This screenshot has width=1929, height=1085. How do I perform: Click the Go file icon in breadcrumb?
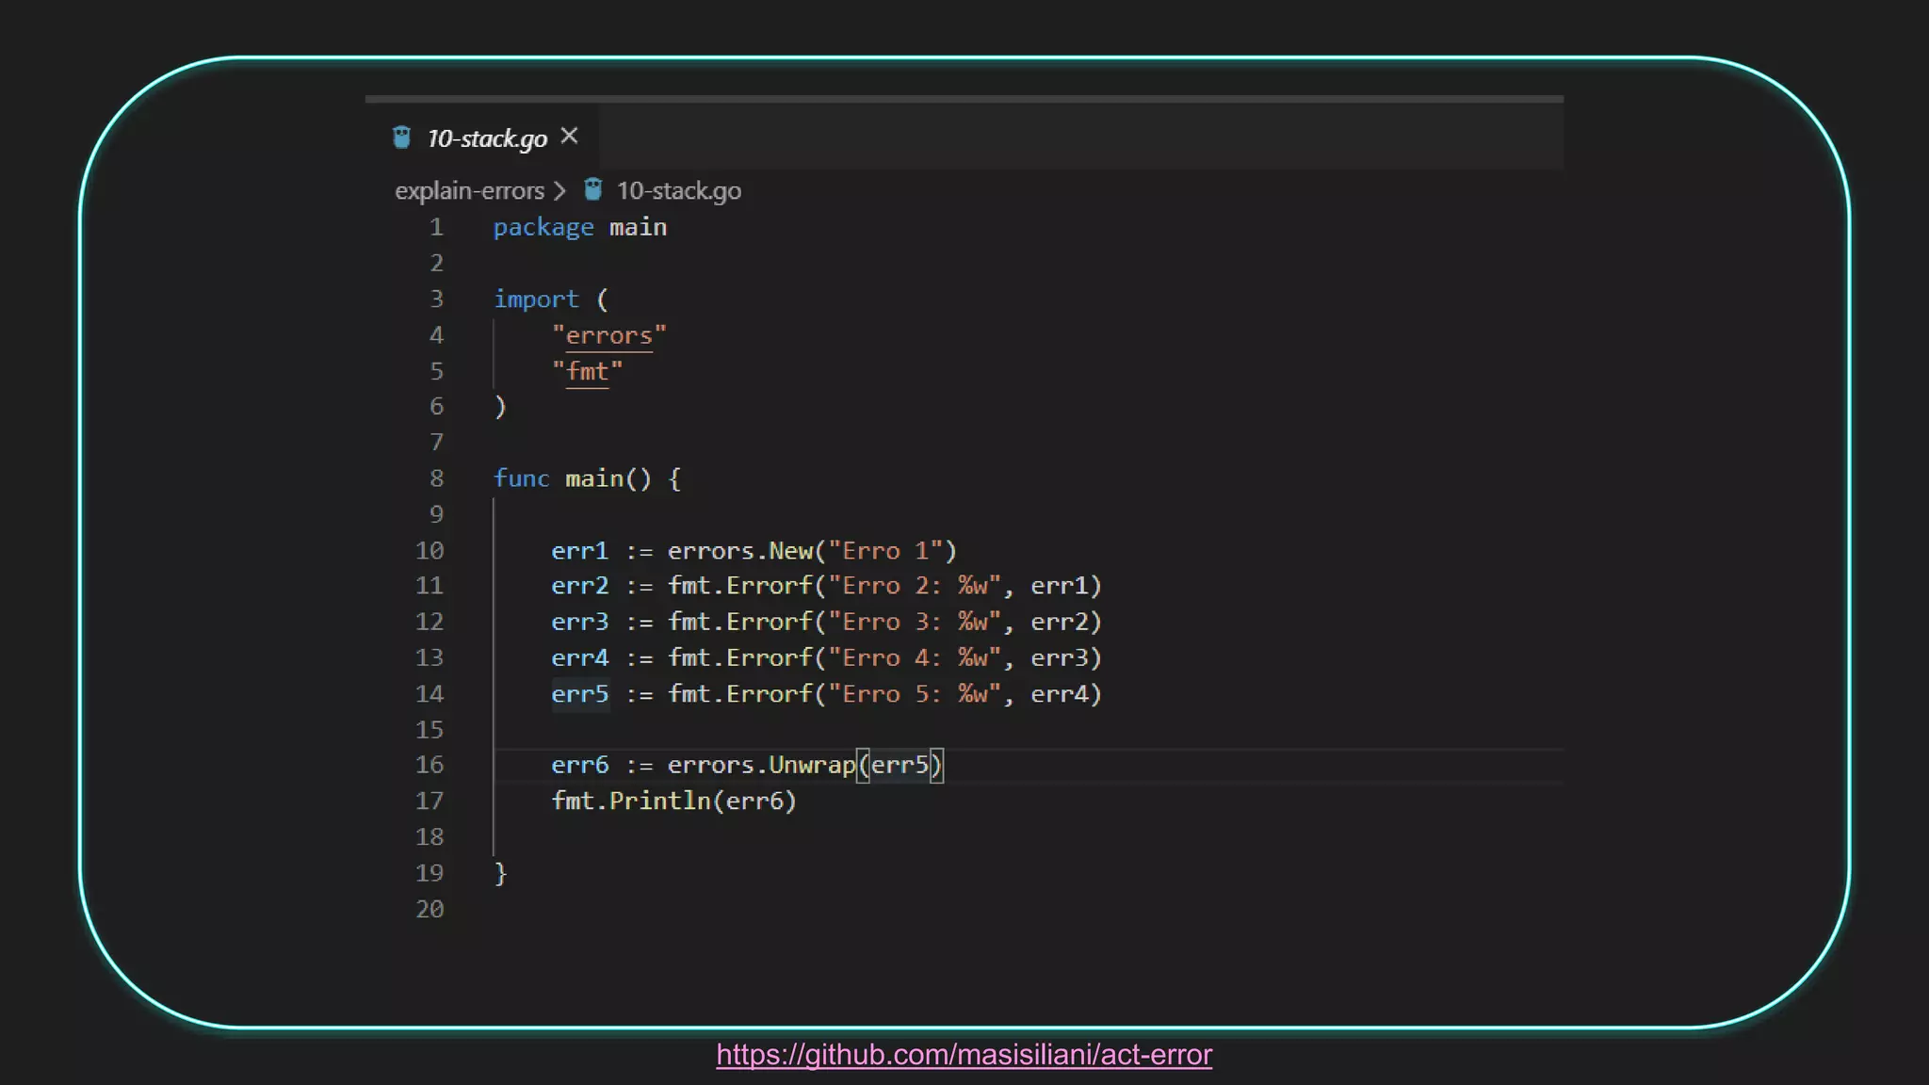click(592, 190)
